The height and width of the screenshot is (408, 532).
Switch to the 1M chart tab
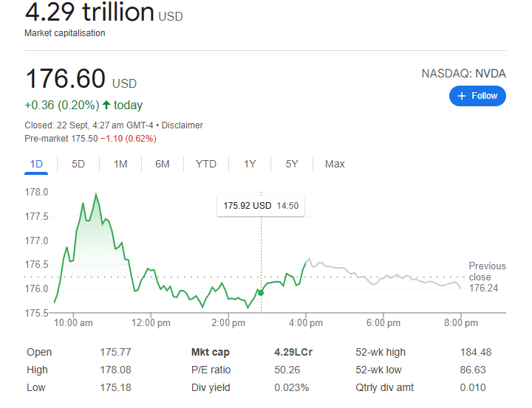(x=120, y=164)
